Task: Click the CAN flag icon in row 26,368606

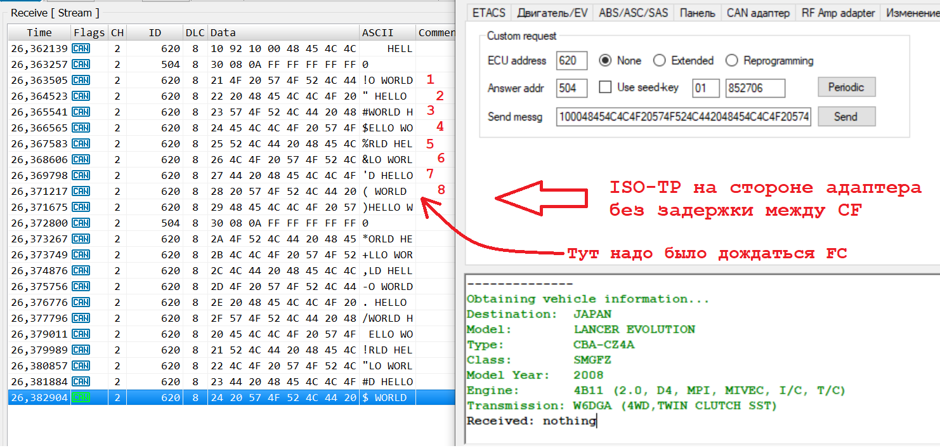Action: pos(81,159)
